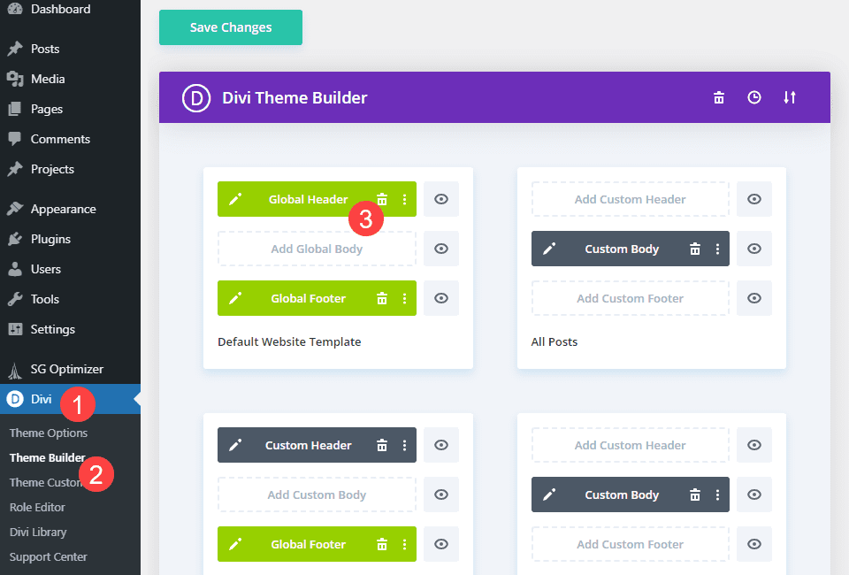Click the portability arrows icon in Theme Builder header

click(x=790, y=97)
